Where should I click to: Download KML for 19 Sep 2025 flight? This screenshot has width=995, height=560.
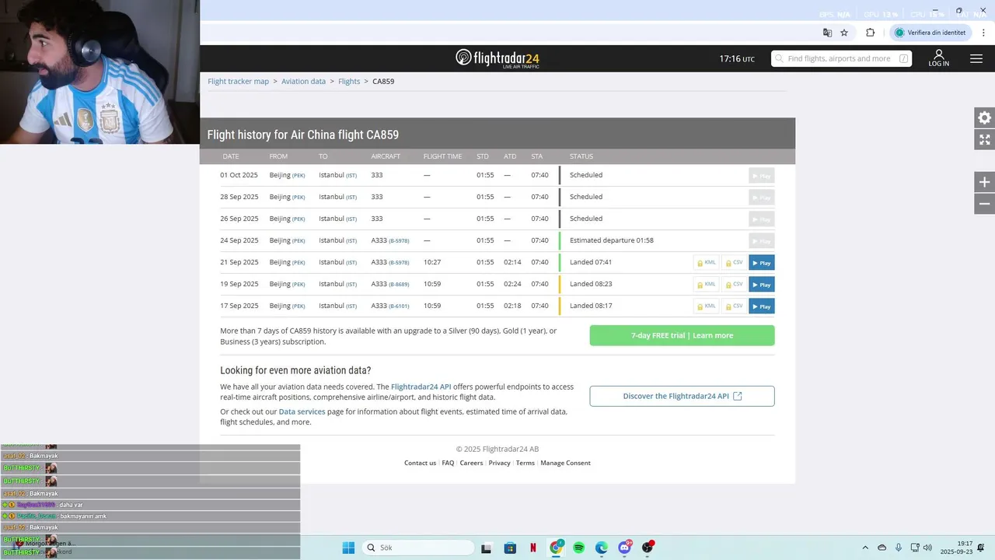(x=707, y=285)
